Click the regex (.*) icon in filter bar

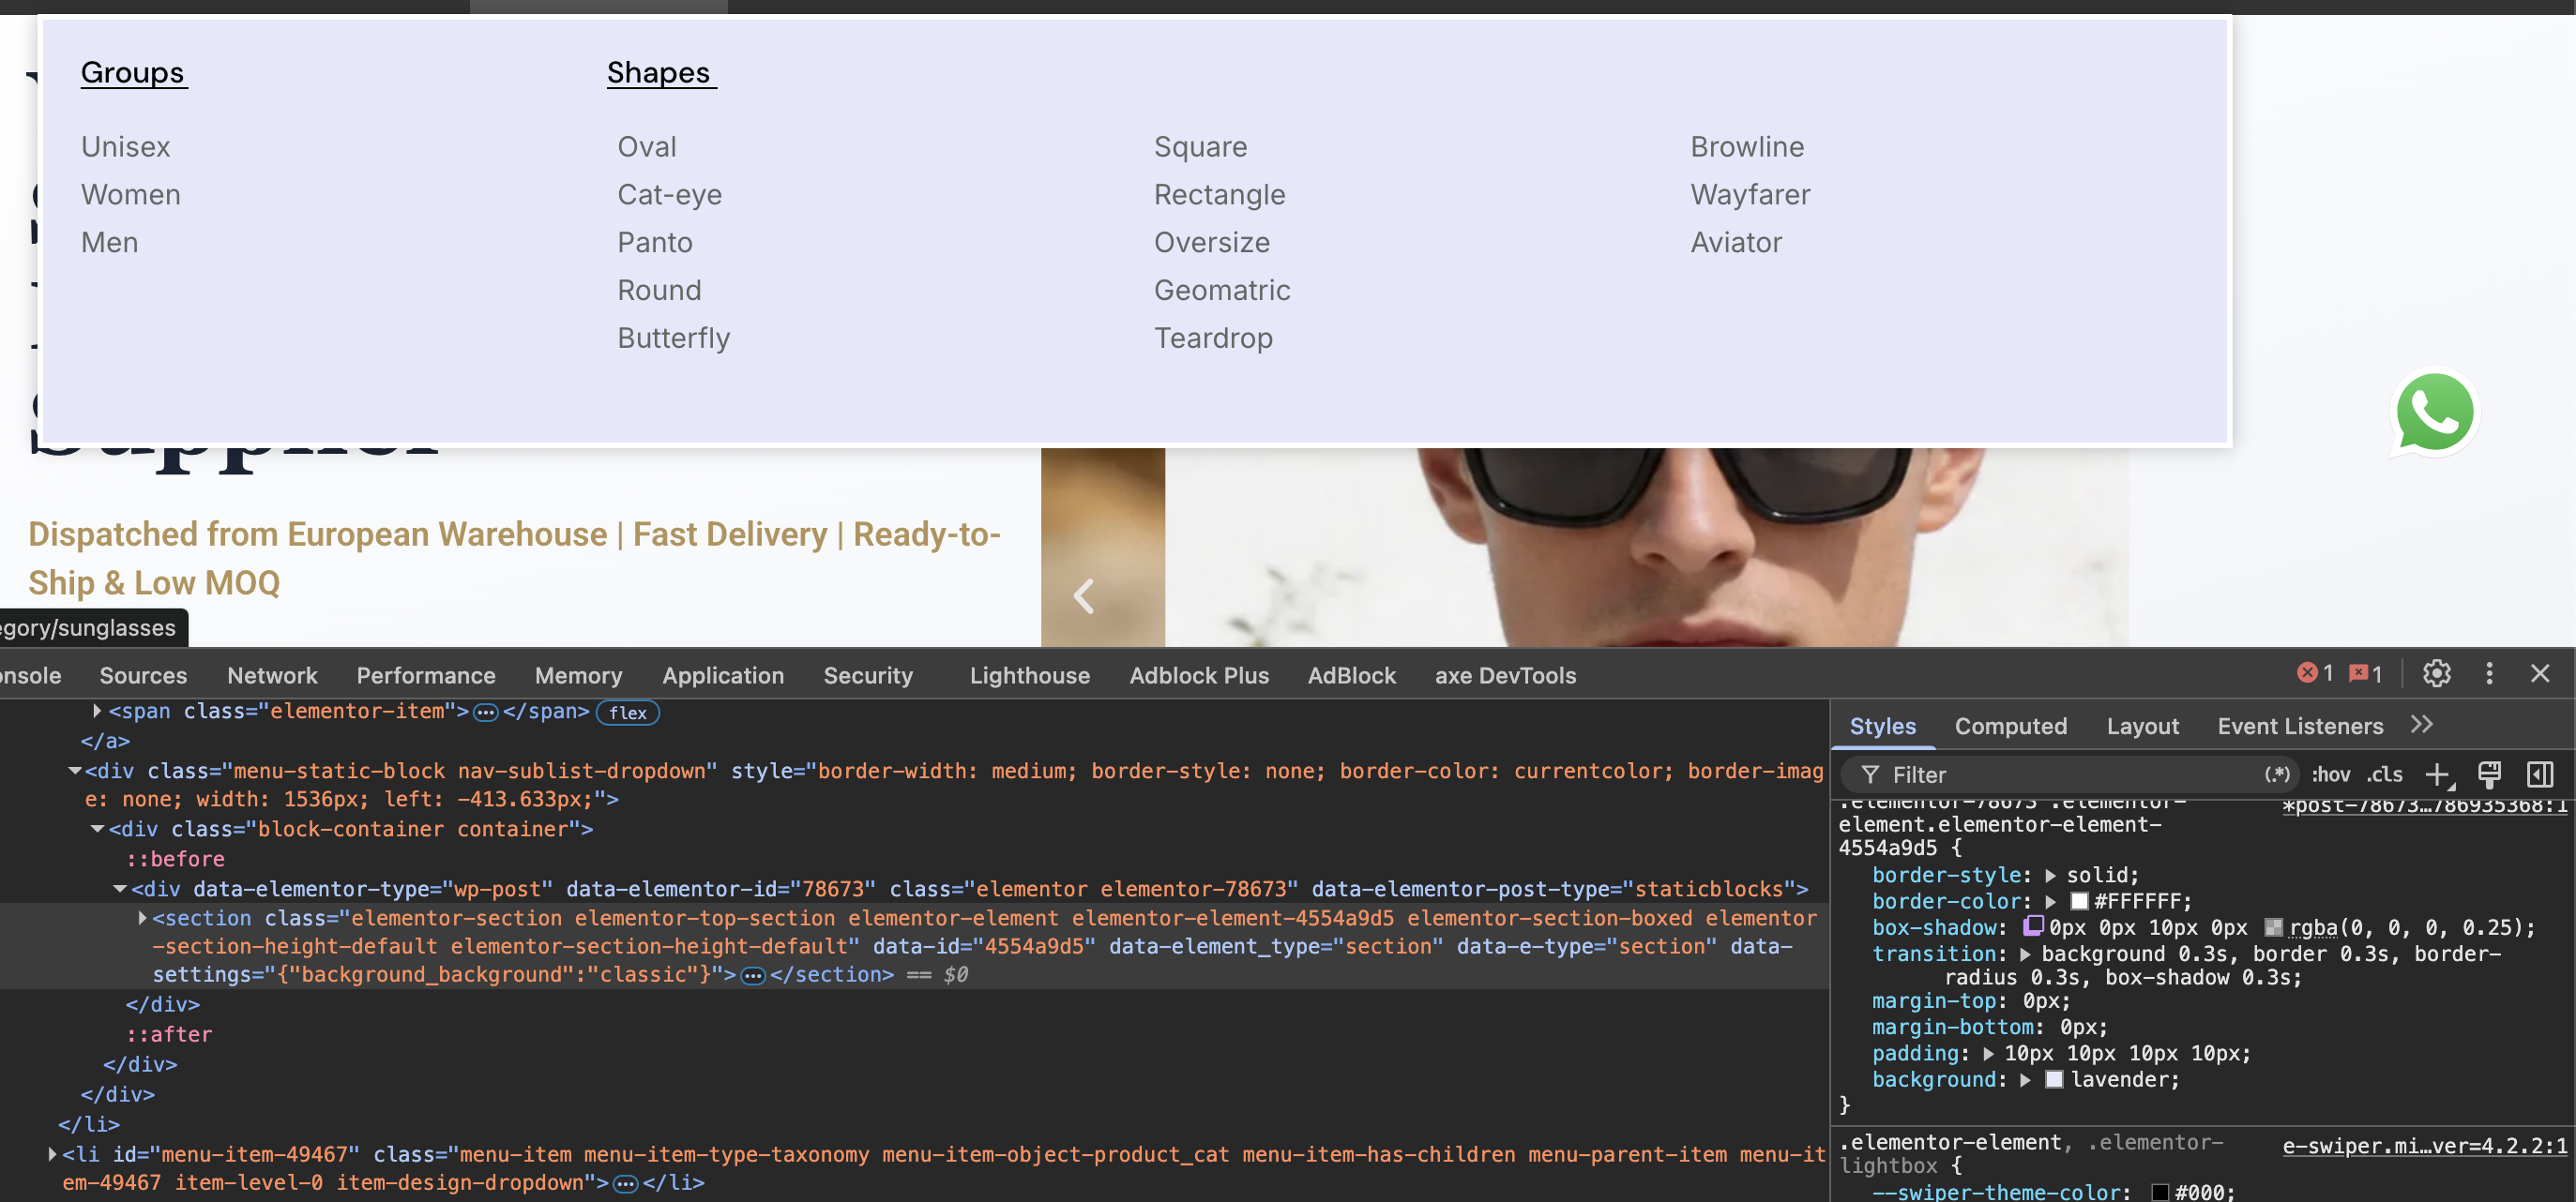tap(2277, 774)
